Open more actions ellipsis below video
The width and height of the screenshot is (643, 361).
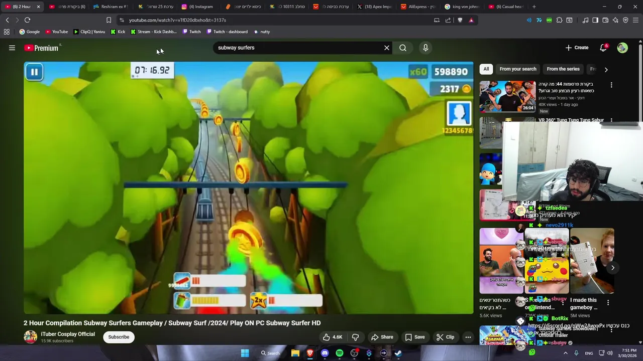pyautogui.click(x=468, y=337)
